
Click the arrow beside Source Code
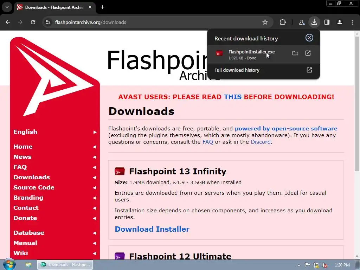tap(94, 188)
